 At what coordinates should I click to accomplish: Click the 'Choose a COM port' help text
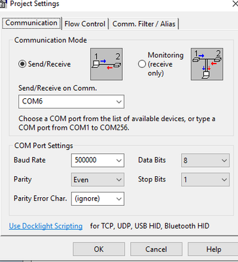point(117,123)
